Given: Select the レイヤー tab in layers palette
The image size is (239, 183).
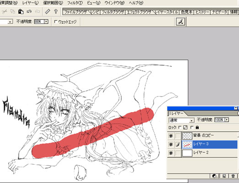Looking at the screenshot, I should (x=177, y=113).
